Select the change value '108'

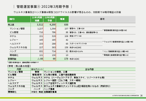pyautogui.click(x=66, y=36)
